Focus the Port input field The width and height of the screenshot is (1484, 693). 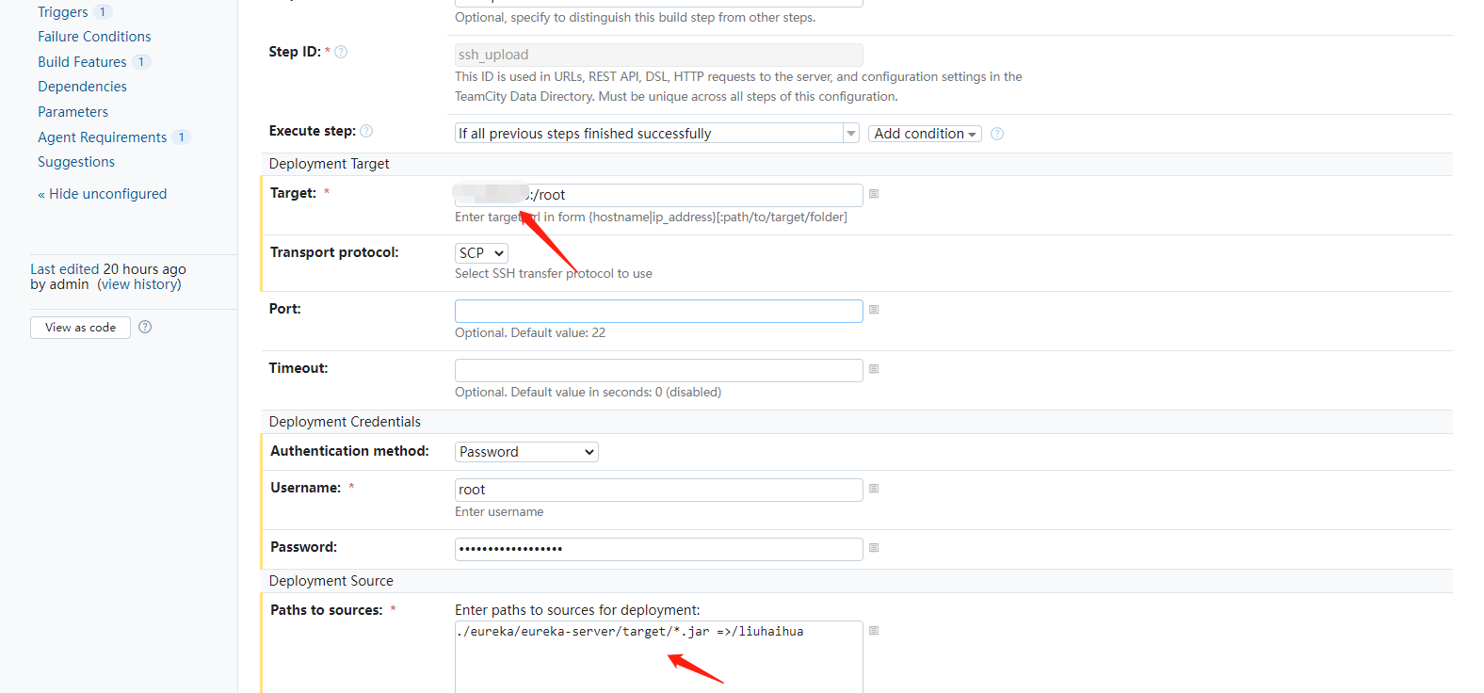coord(658,311)
